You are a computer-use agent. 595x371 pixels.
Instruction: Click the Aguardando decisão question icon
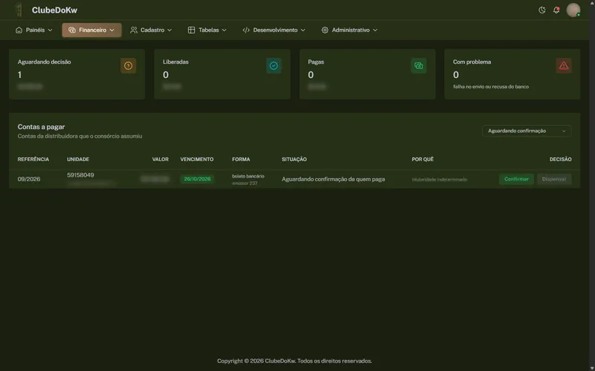[128, 66]
